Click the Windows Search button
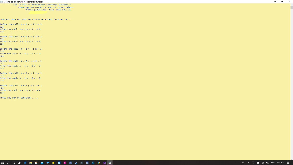Image resolution: width=293 pixels, height=165 pixels. click(8, 163)
